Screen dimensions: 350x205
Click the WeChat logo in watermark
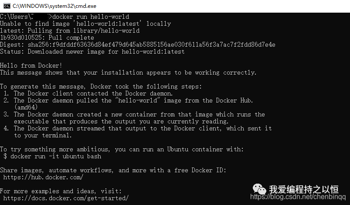pyautogui.click(x=259, y=189)
